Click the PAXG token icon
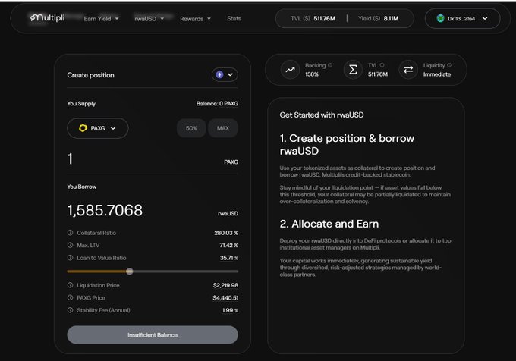The height and width of the screenshot is (361, 516). [x=83, y=128]
